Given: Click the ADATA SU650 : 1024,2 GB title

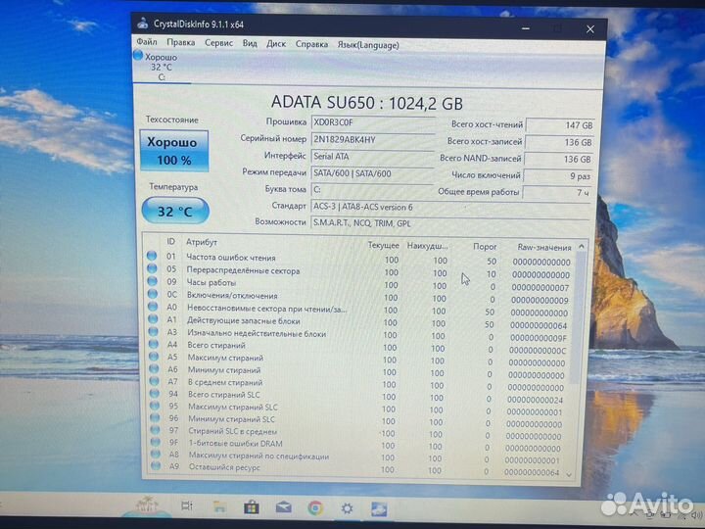Looking at the screenshot, I should coord(367,103).
